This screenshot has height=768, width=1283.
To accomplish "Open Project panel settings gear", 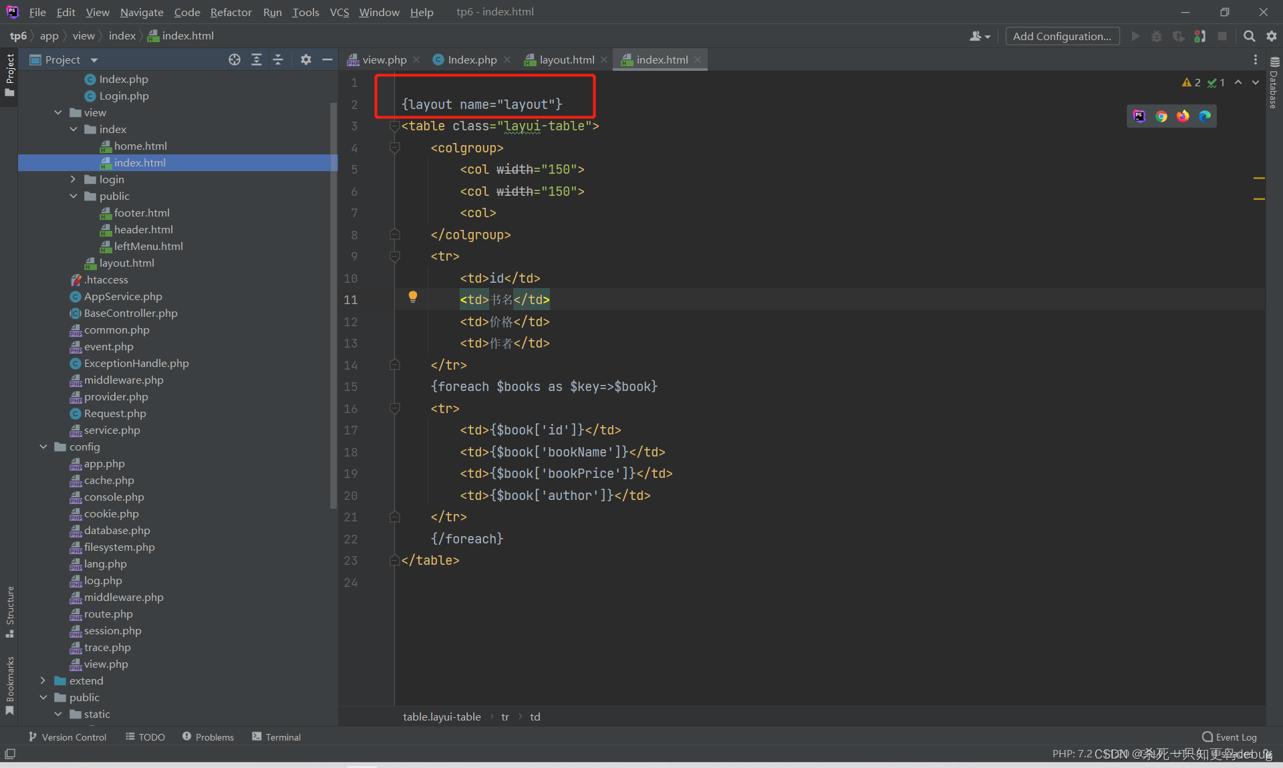I will [305, 60].
